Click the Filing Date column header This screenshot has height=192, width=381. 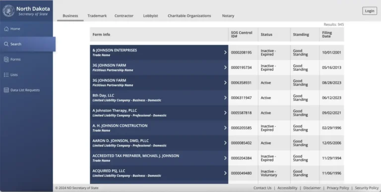(332, 35)
